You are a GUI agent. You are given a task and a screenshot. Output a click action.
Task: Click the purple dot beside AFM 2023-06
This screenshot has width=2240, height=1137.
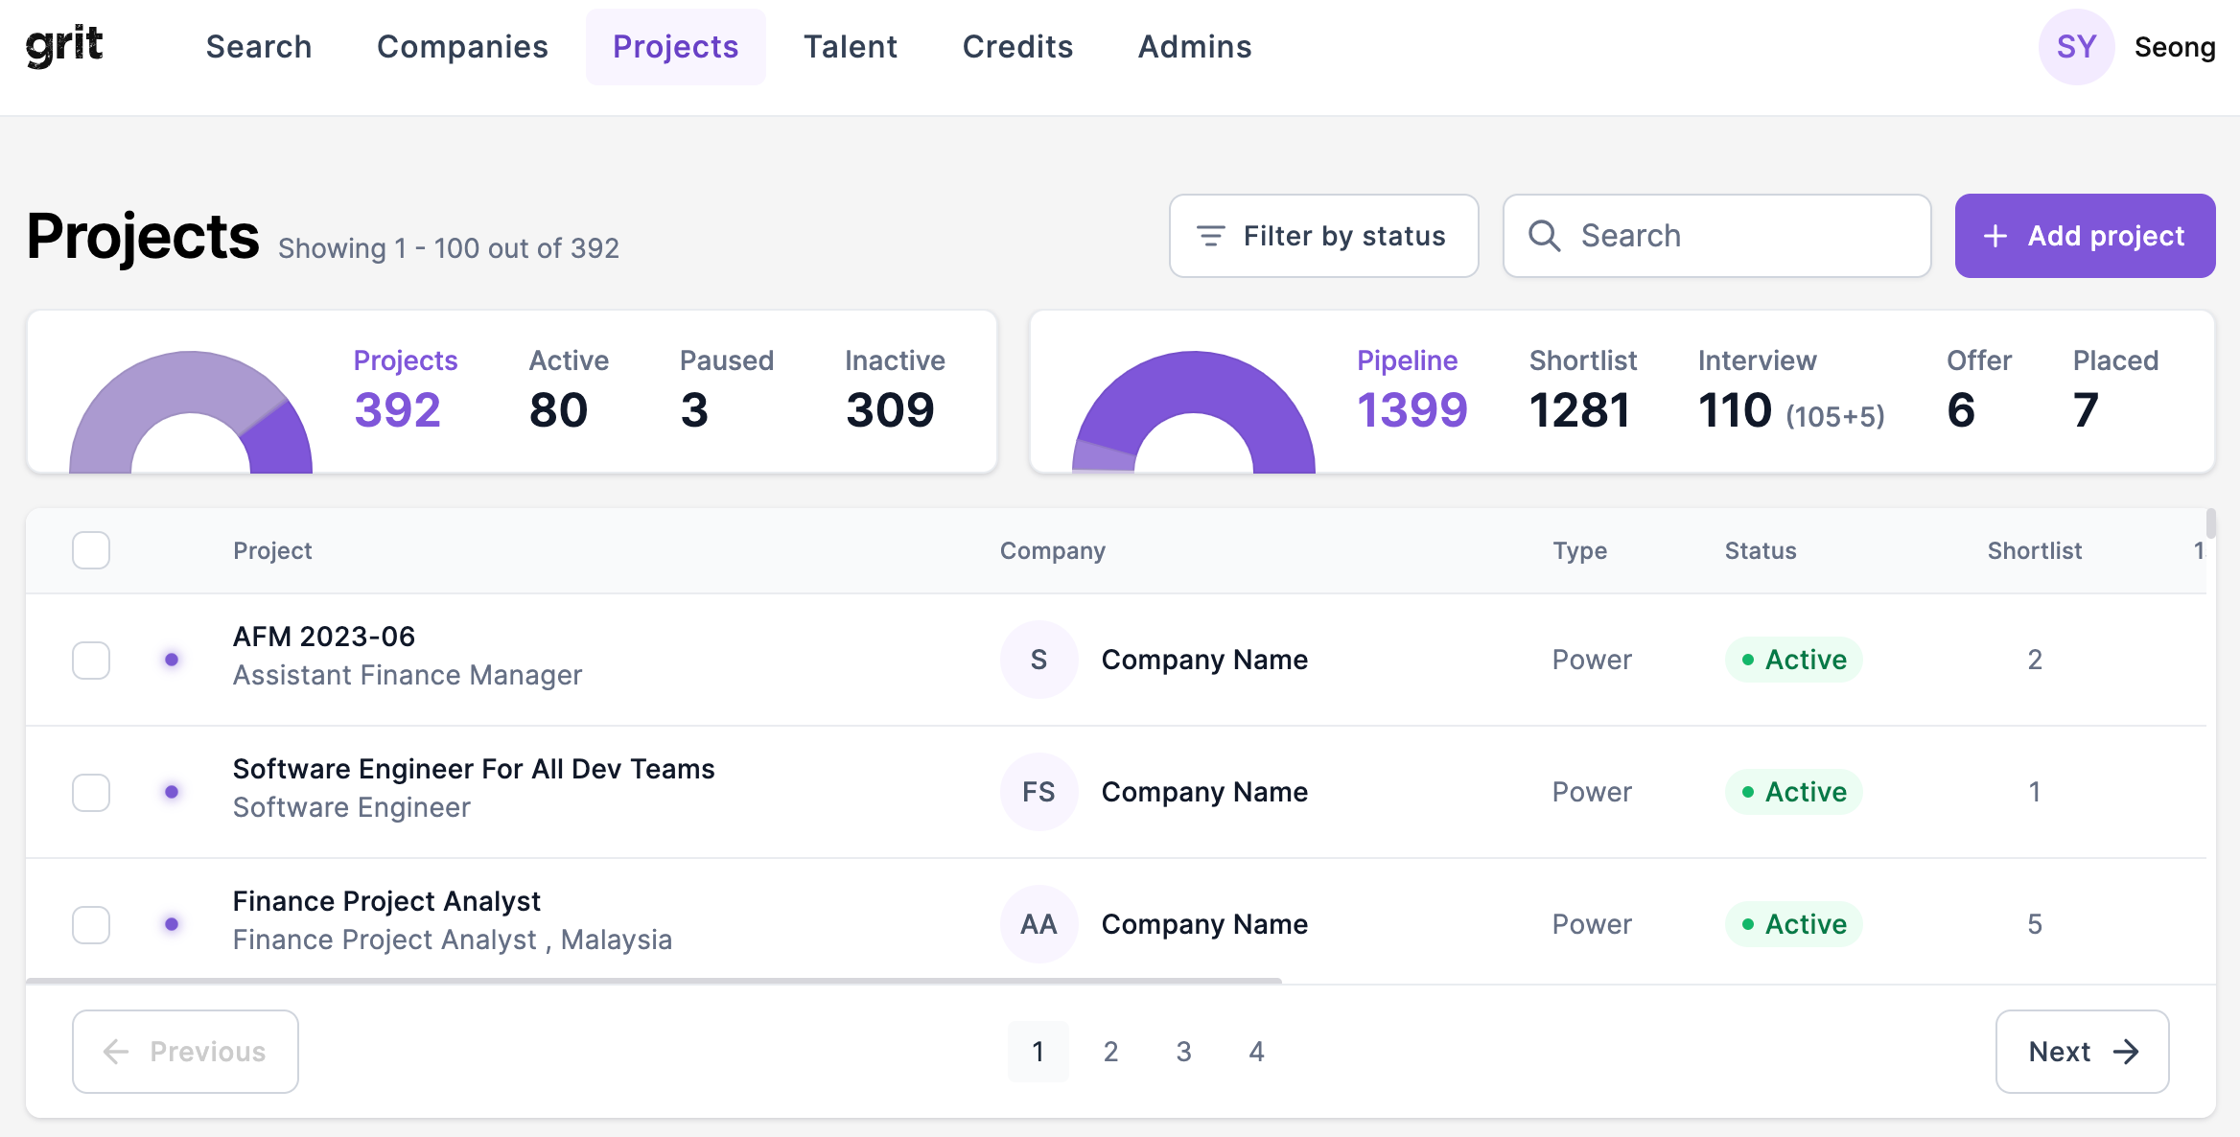point(172,660)
